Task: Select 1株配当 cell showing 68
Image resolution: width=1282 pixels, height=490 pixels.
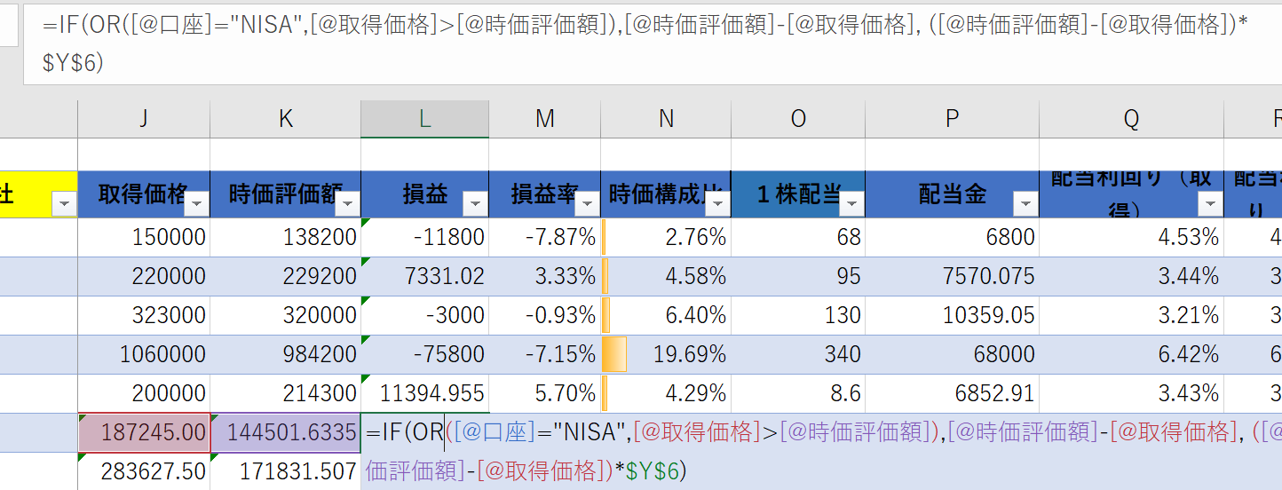Action: pyautogui.click(x=798, y=237)
